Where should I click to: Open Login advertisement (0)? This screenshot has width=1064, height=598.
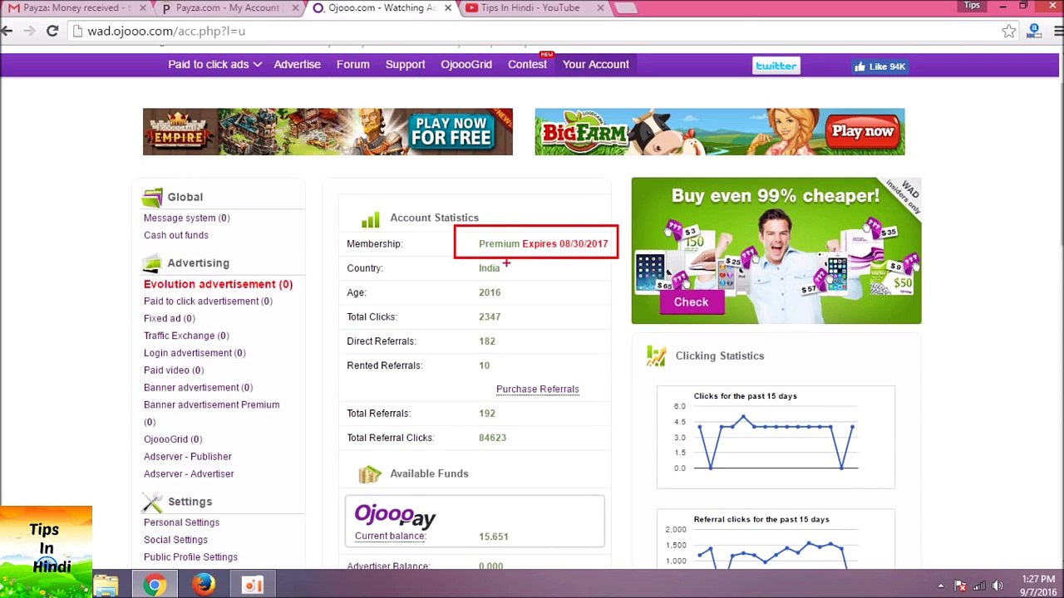(195, 353)
